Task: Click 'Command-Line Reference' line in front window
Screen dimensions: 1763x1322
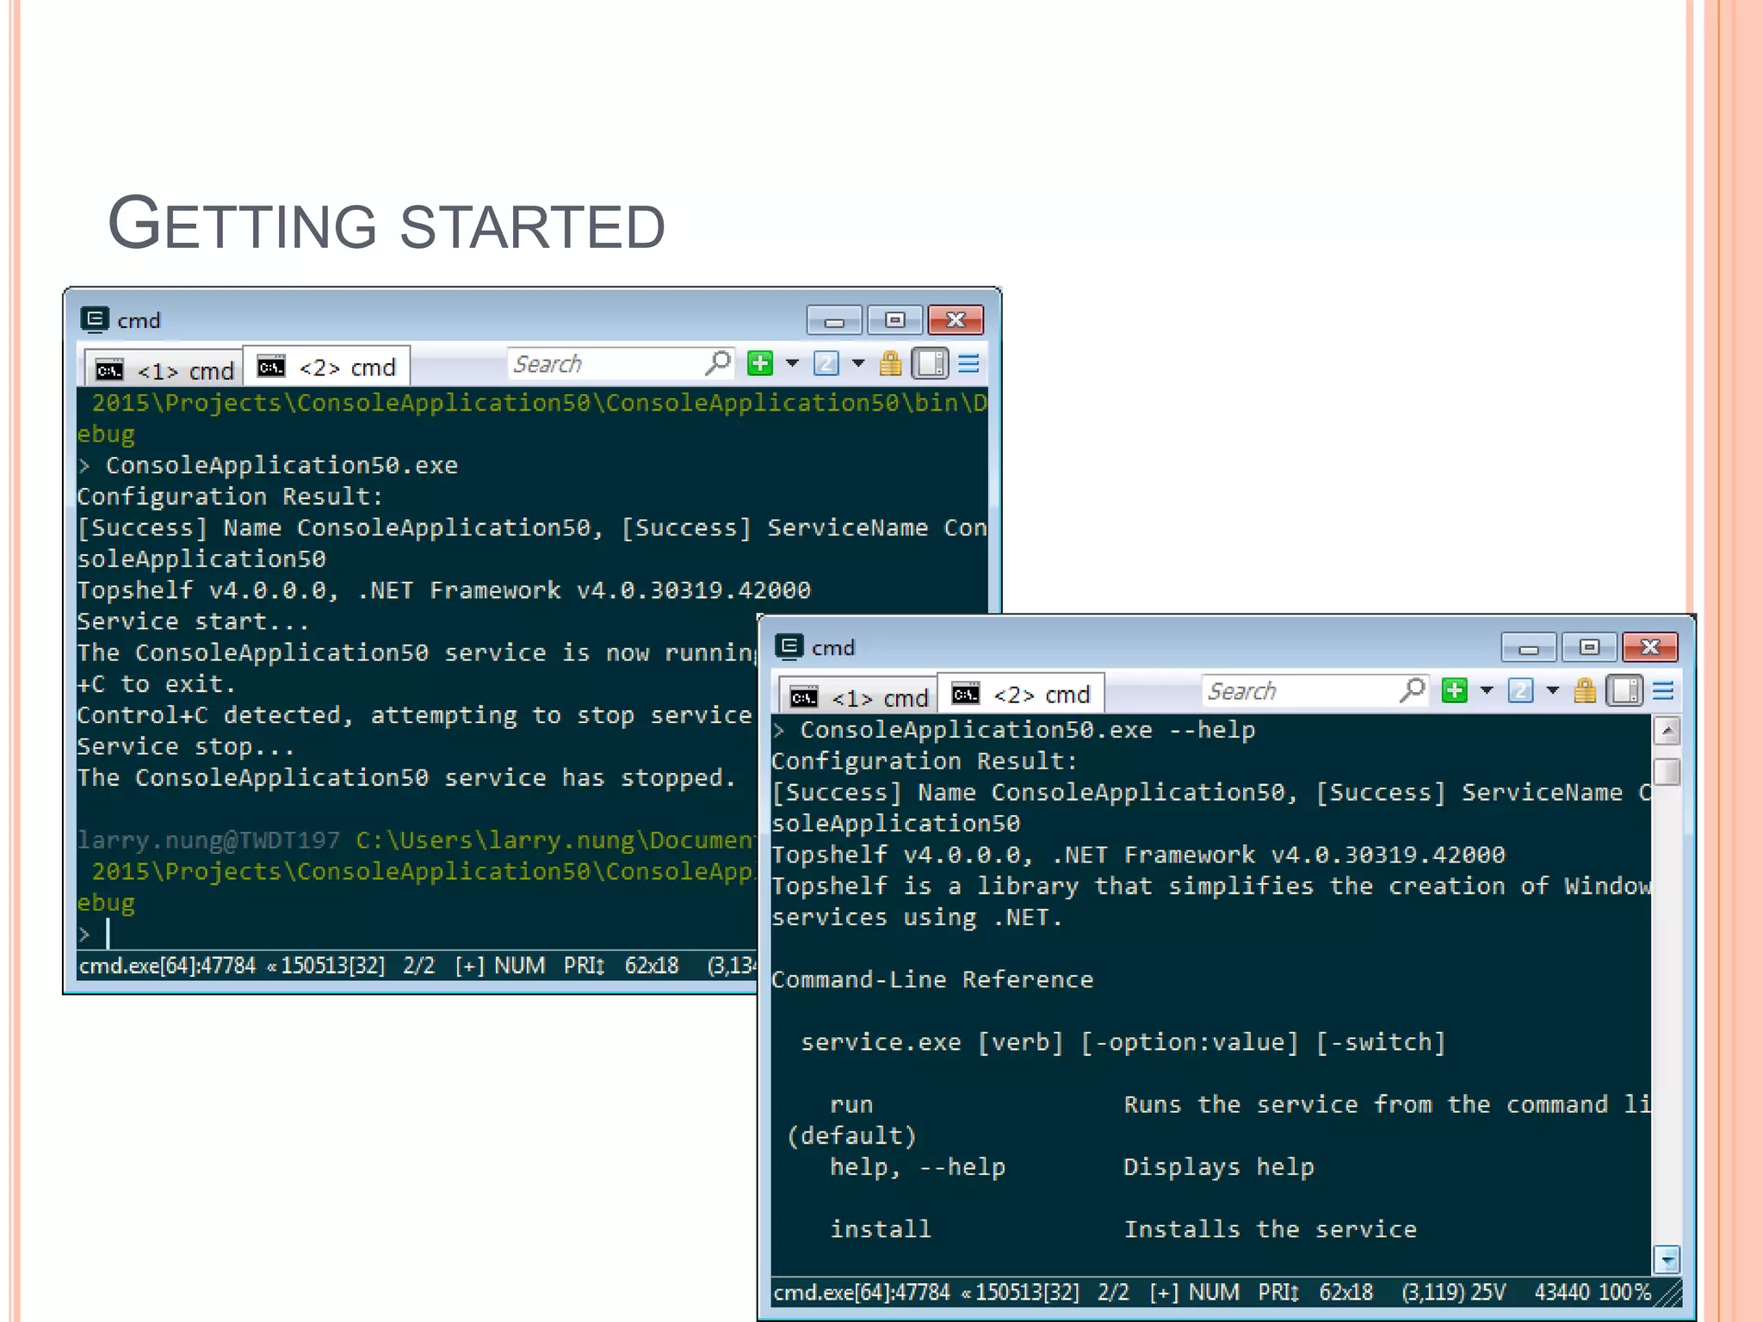Action: [x=932, y=979]
